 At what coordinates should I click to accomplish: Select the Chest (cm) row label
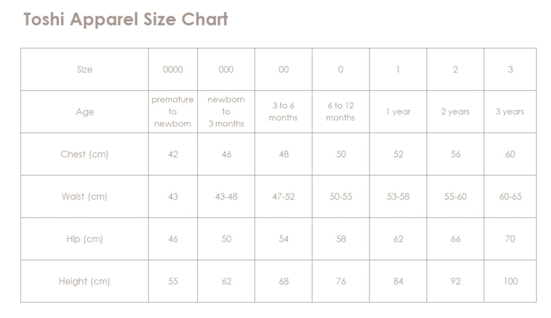84,154
